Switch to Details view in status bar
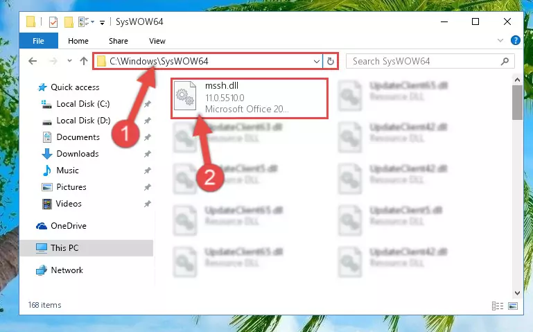The width and height of the screenshot is (533, 332). tap(498, 306)
